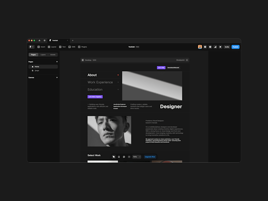The height and width of the screenshot is (201, 268).
Task: Click the circle indicator beside Work Experience
Action: coord(118,82)
